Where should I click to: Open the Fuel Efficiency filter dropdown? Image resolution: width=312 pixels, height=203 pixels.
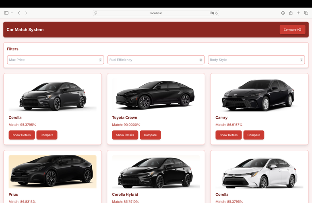pyautogui.click(x=156, y=60)
